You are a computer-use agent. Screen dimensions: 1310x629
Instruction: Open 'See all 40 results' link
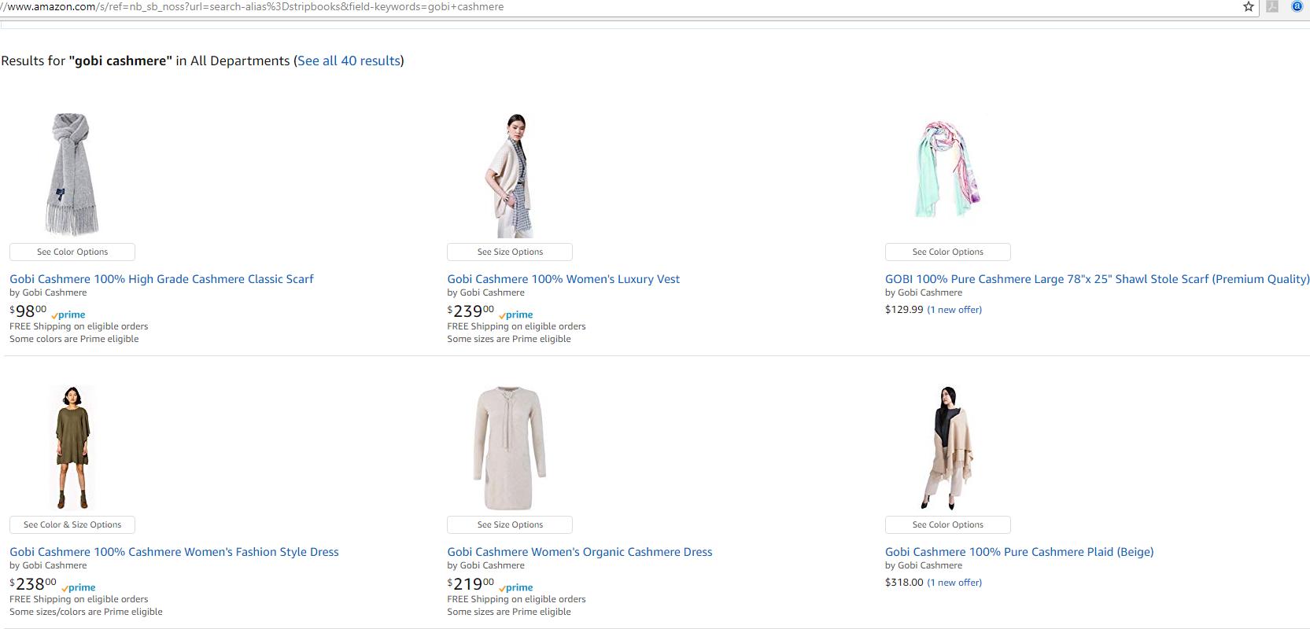pos(349,61)
